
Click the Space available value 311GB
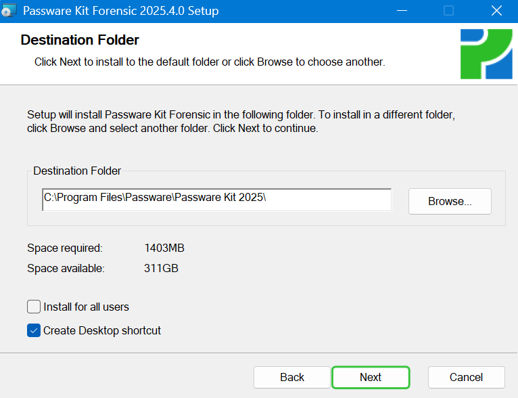161,268
